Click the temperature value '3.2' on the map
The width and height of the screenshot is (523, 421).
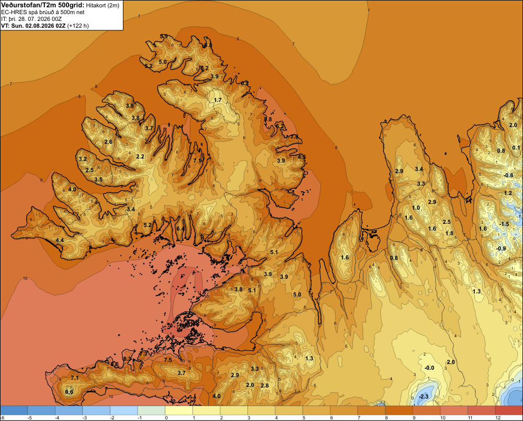click(x=83, y=159)
